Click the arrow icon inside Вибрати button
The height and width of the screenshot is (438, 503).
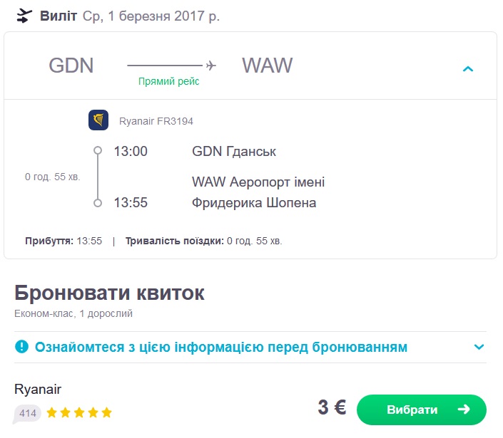point(463,410)
